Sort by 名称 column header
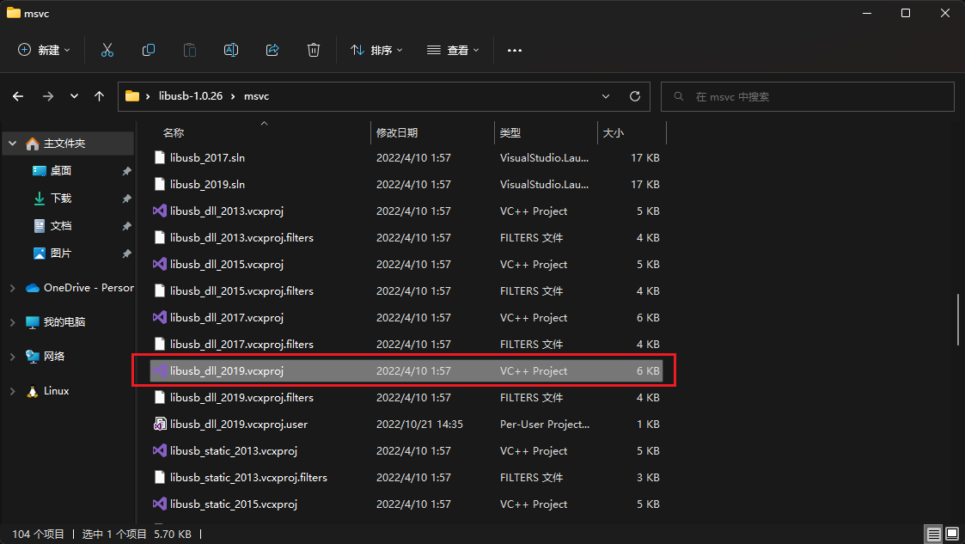This screenshot has width=965, height=544. [174, 132]
